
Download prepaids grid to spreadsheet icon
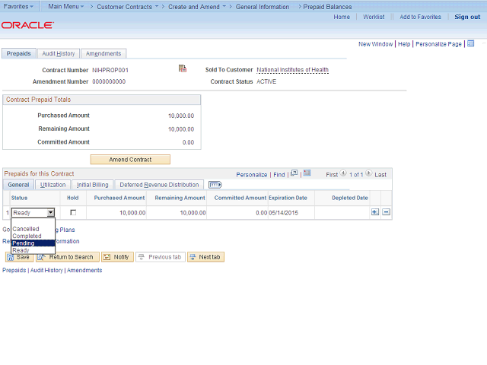(307, 173)
